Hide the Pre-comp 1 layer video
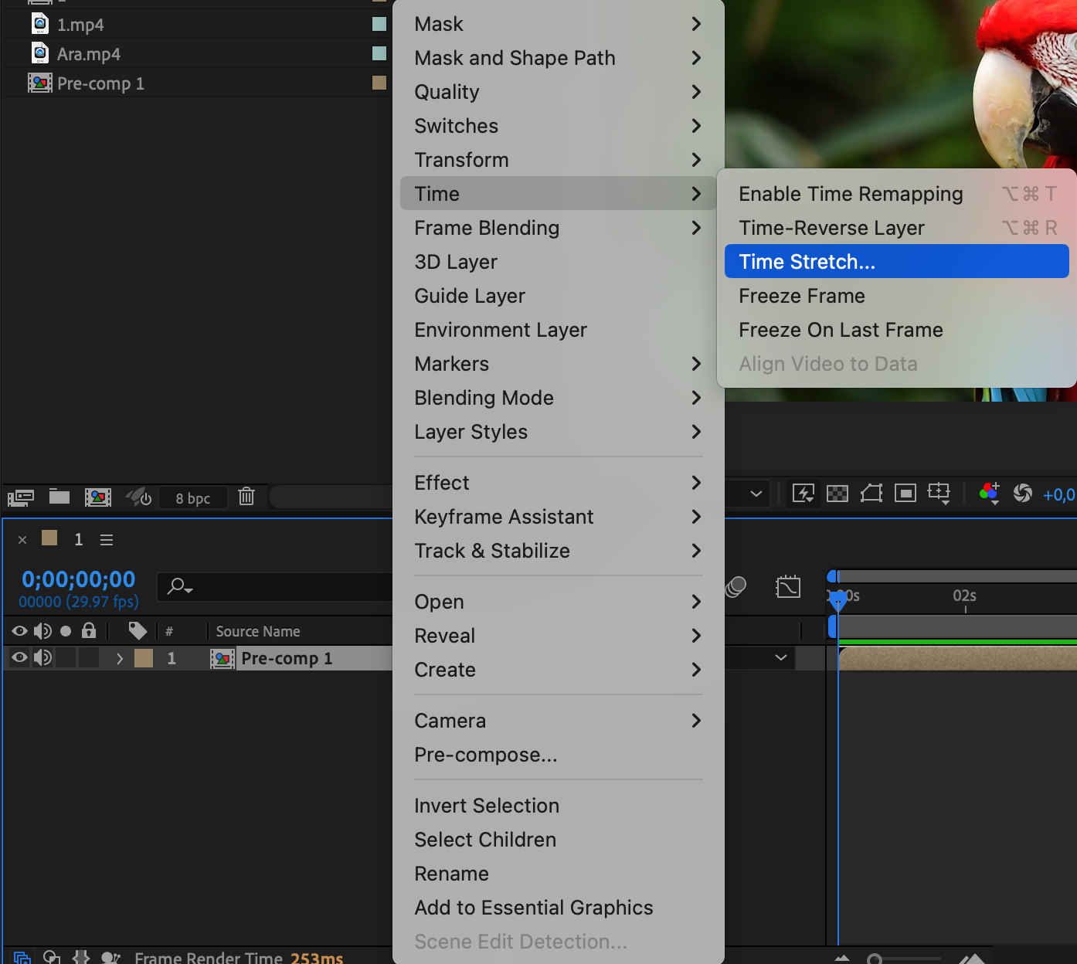Screen dimensions: 1077x964 (20, 658)
